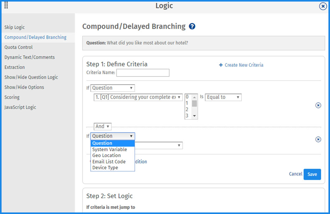Click the Criteria Name input field

143,72
